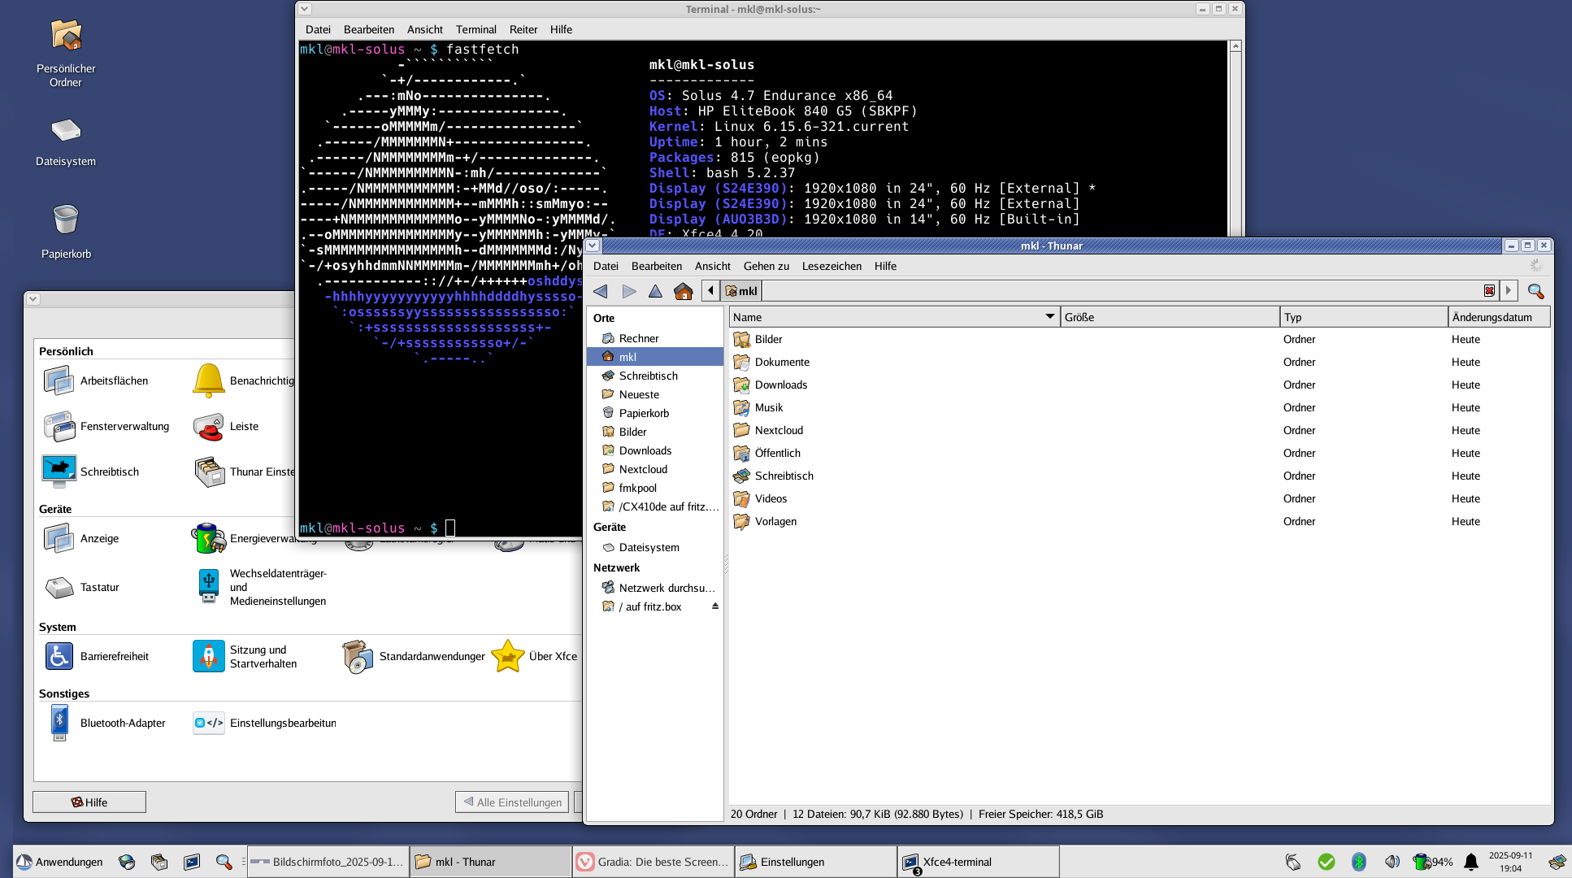Click Alle Einstellungen button
Image resolution: width=1572 pixels, height=878 pixels.
[512, 802]
